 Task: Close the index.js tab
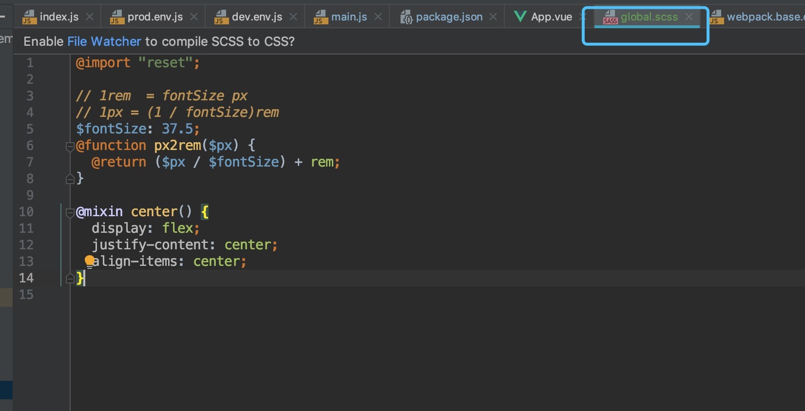(90, 17)
